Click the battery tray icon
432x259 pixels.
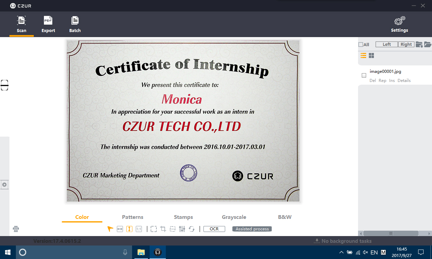[350, 252]
